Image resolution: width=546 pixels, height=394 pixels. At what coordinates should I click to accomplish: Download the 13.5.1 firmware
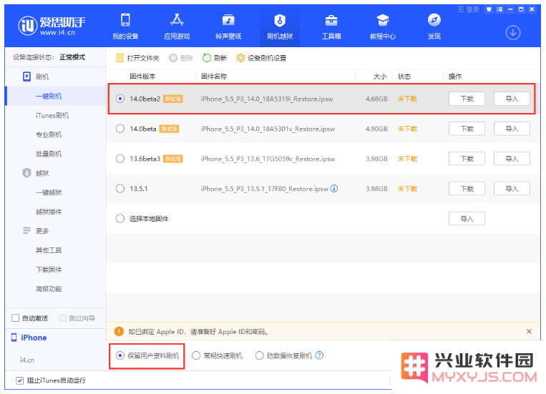click(x=467, y=189)
